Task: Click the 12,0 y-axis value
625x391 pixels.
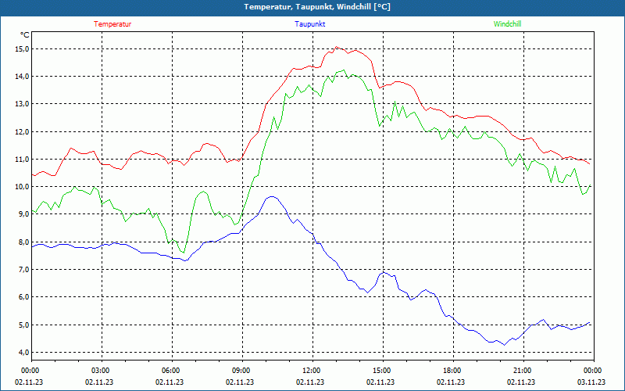Action: 22,131
